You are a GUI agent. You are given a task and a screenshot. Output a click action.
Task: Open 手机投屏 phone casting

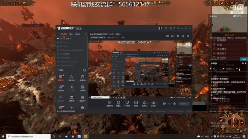[x=127, y=104]
